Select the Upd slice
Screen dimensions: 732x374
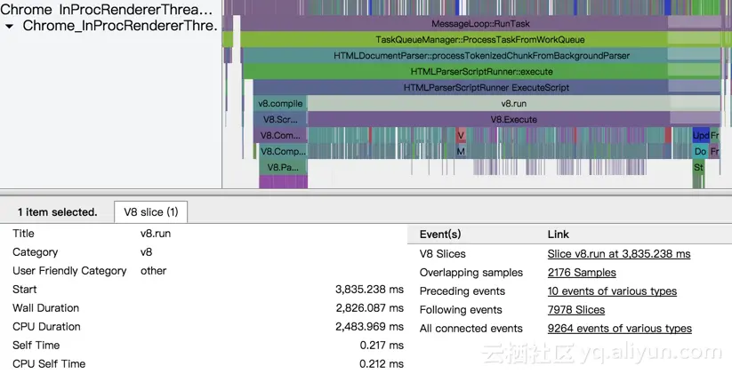[701, 135]
